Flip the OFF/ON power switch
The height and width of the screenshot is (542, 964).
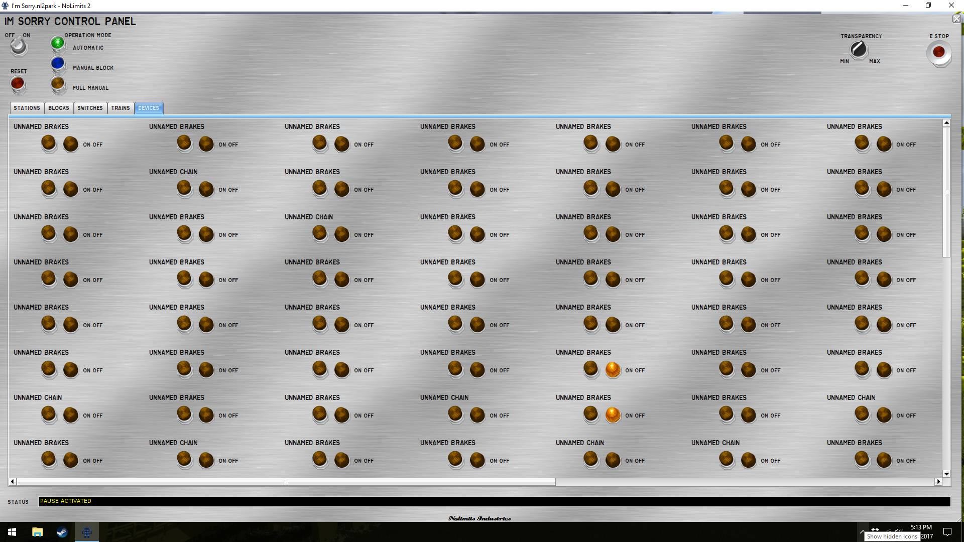[19, 46]
